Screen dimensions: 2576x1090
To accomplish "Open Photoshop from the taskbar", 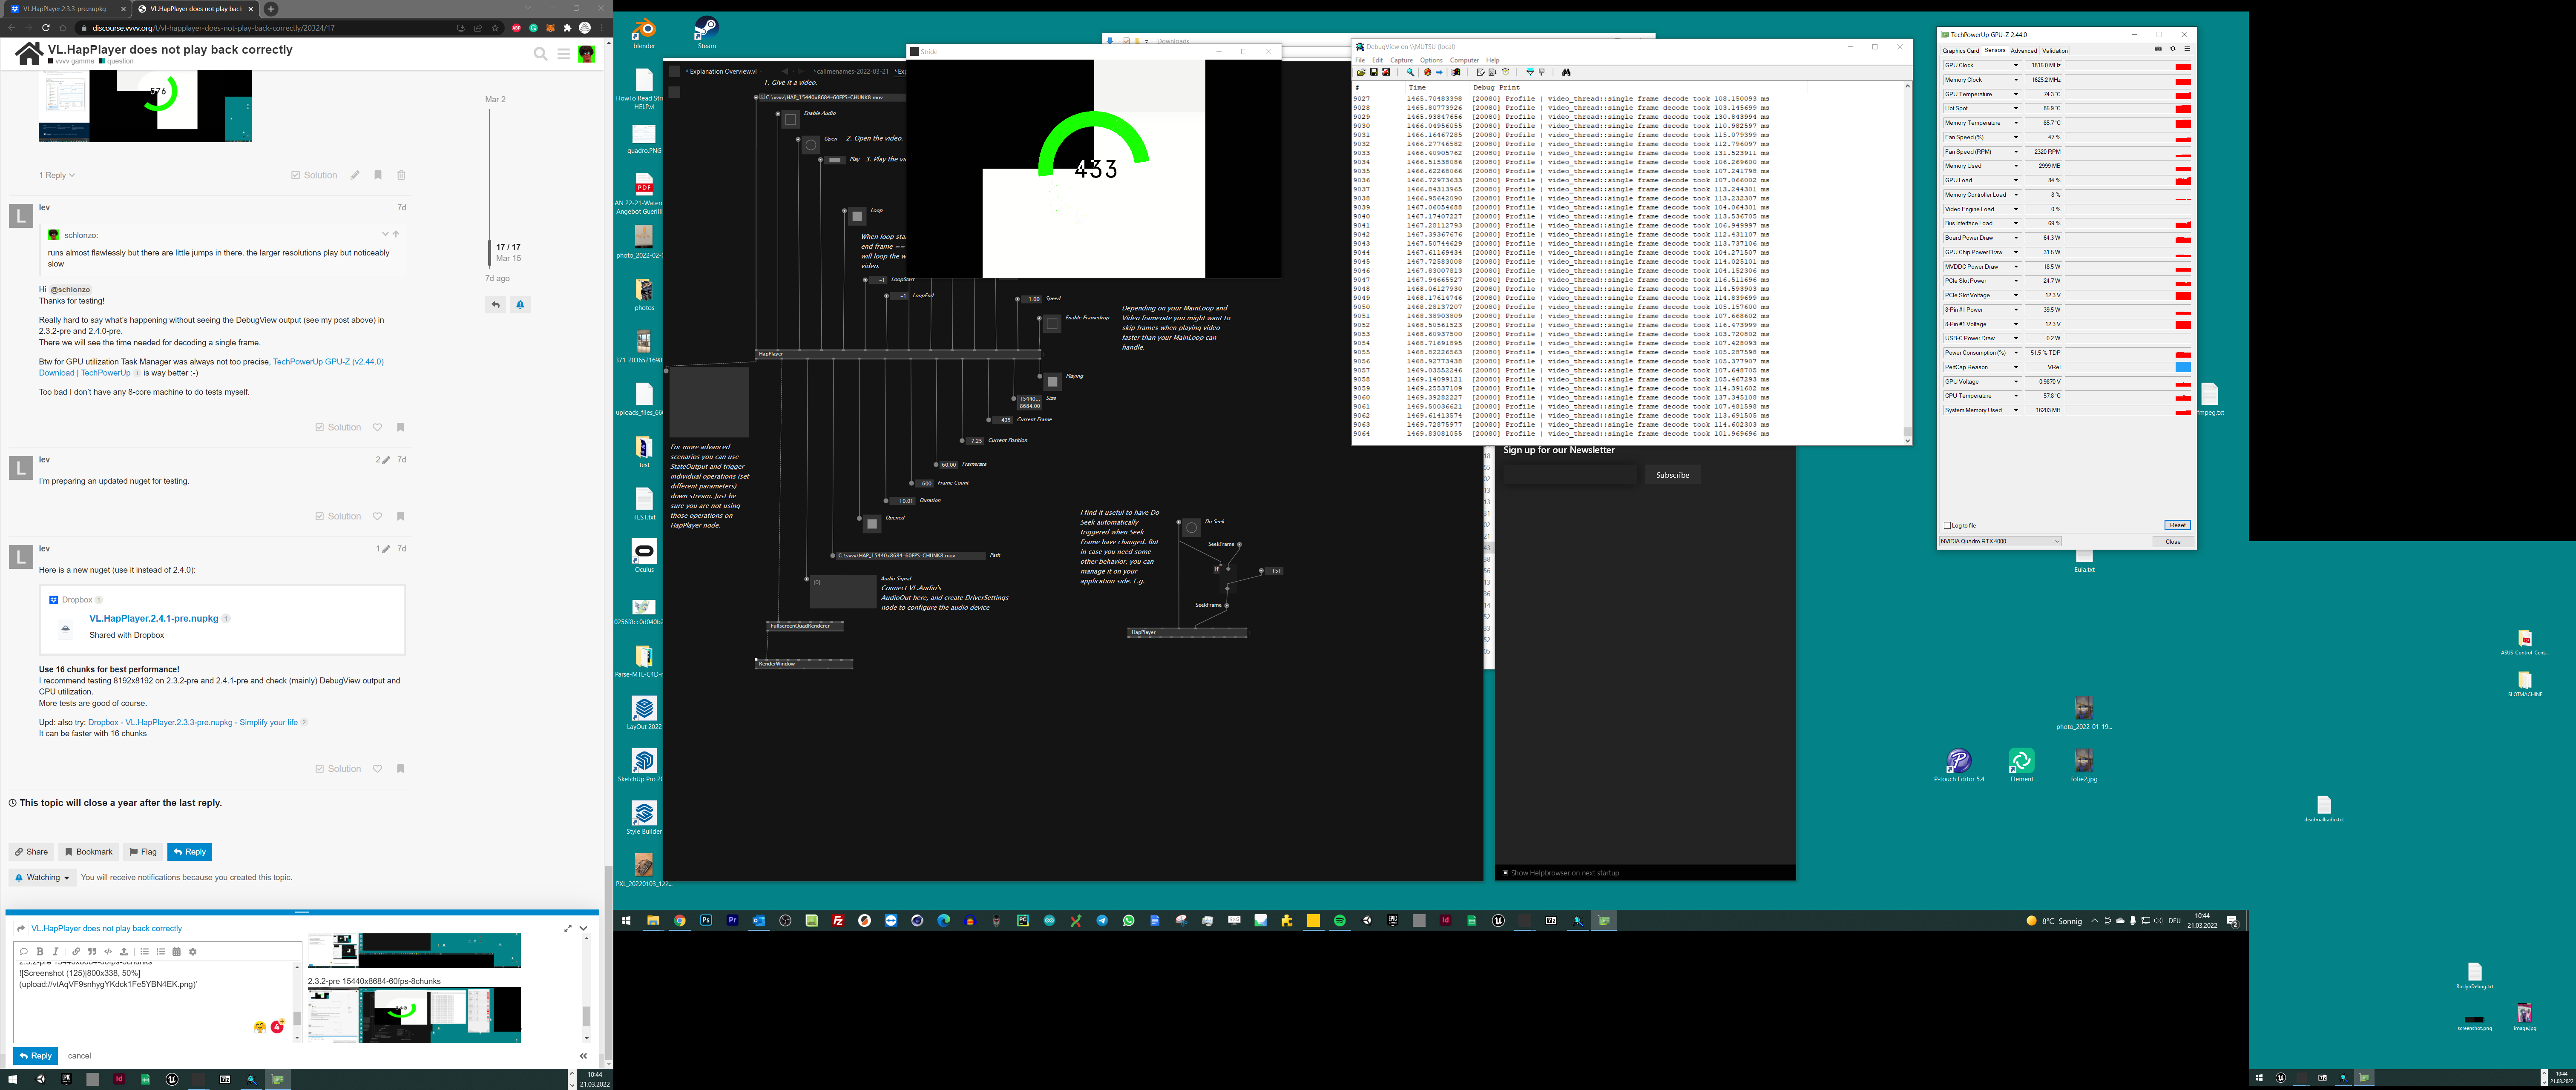I will pyautogui.click(x=706, y=920).
